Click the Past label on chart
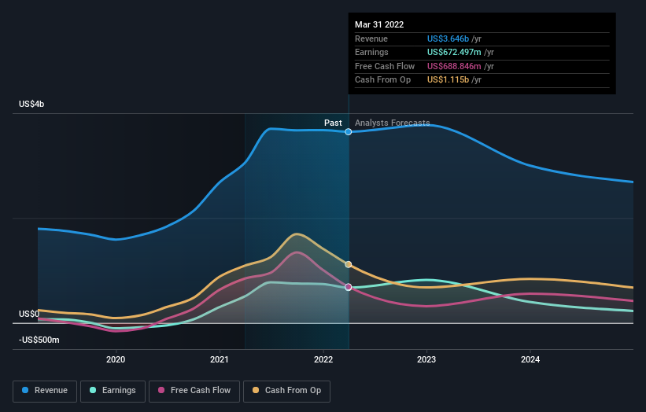Viewport: 646px width, 412px height. pyautogui.click(x=333, y=123)
